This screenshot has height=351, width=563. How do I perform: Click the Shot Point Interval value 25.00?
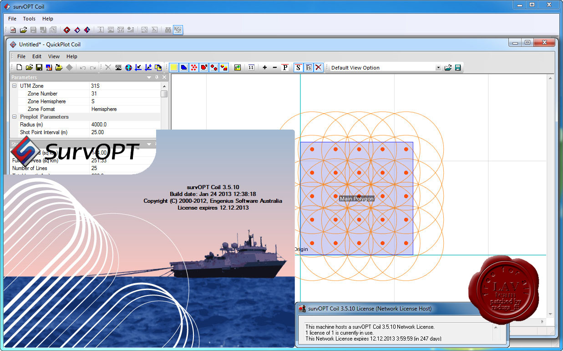tap(125, 132)
